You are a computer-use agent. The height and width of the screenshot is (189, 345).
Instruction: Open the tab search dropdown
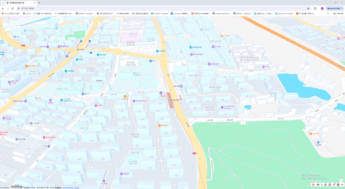(x=3, y=3)
